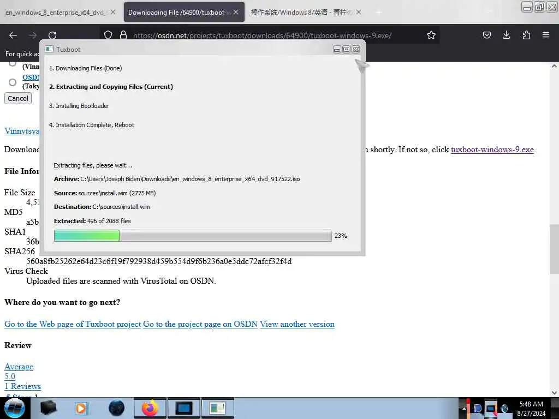
Task: Click the Archive path text
Action: [177, 179]
